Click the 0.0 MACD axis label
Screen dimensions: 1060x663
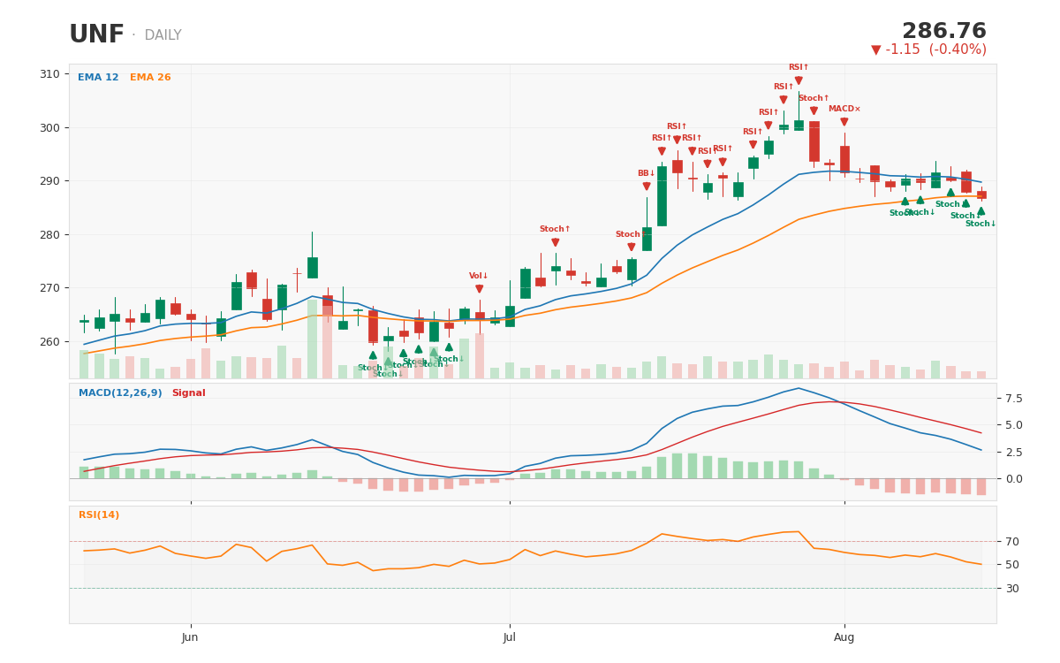(x=1013, y=479)
